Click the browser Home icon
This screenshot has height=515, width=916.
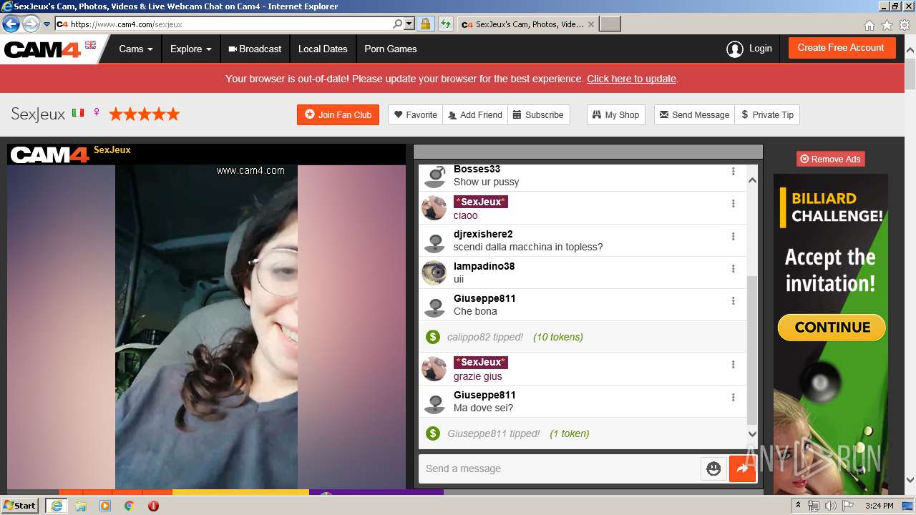tap(869, 25)
